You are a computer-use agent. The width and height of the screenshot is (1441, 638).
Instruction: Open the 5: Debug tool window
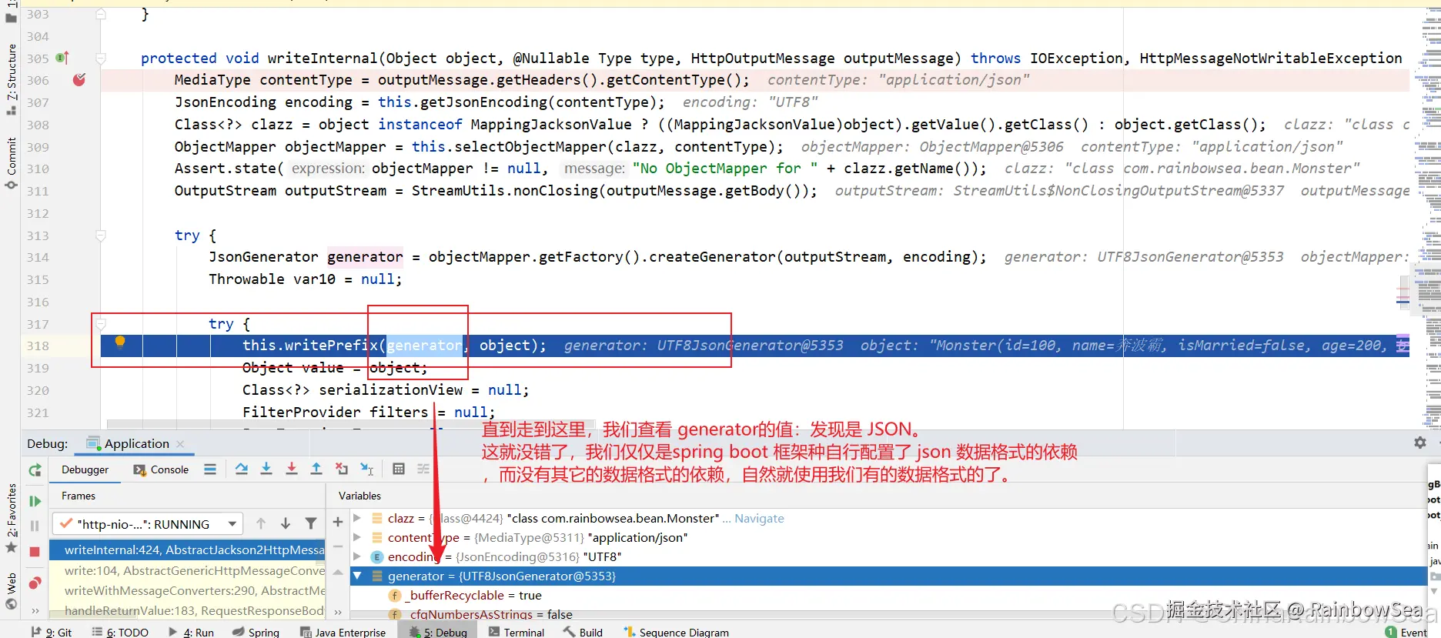coord(438,632)
